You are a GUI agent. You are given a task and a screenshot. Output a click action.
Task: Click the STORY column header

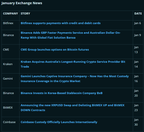[x=25, y=14]
